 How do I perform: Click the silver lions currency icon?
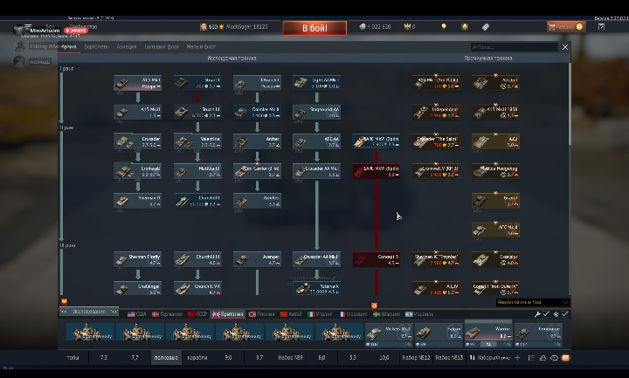[x=363, y=26]
